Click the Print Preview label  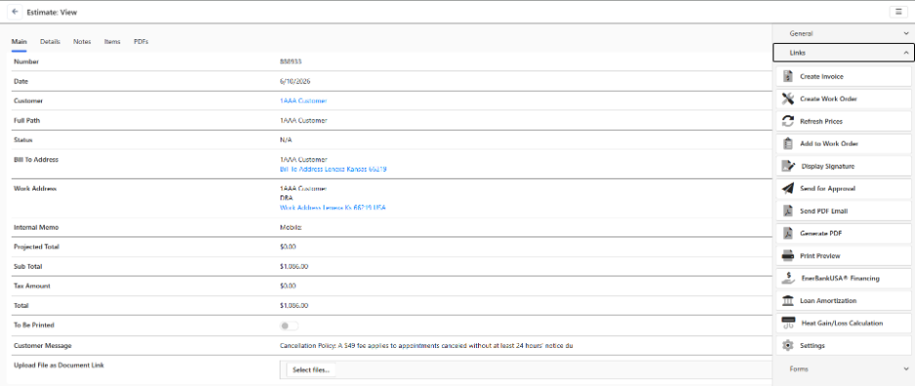click(x=820, y=256)
